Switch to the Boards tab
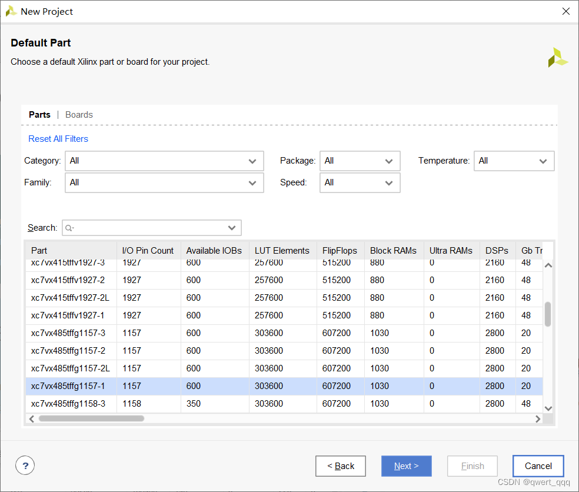This screenshot has width=579, height=492. (79, 115)
